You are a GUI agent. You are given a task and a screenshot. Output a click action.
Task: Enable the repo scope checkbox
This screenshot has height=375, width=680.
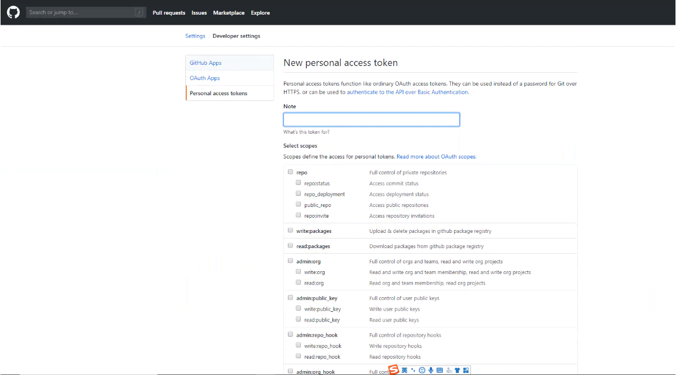tap(291, 172)
